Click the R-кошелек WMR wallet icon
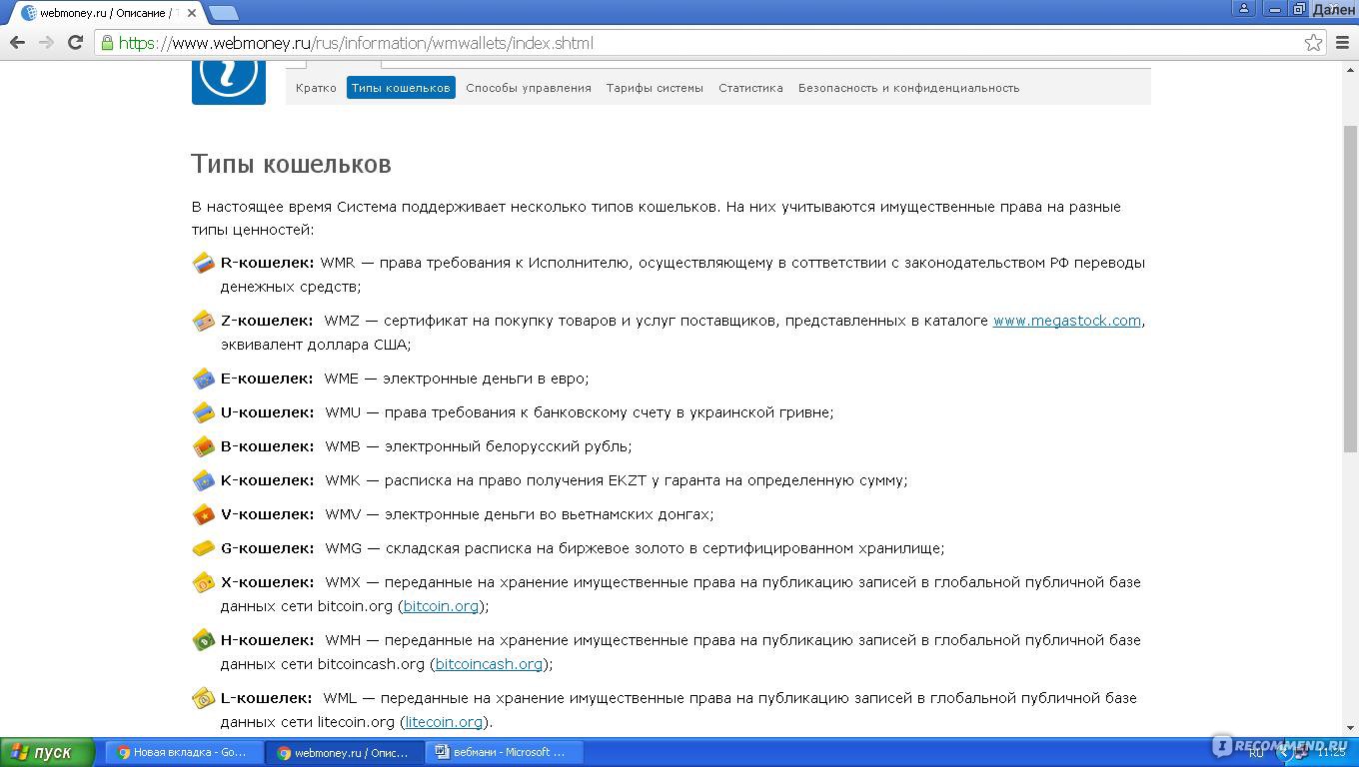Viewport: 1359px width, 767px height. tap(204, 264)
